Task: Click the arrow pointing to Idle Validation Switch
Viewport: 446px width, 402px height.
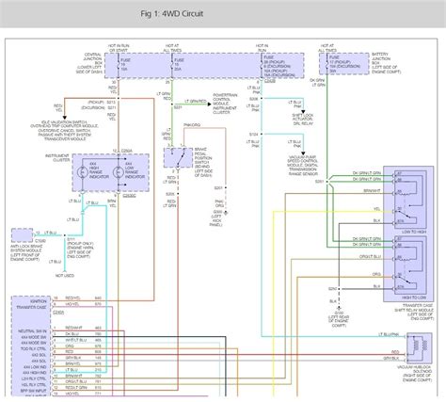Action: pyautogui.click(x=65, y=118)
